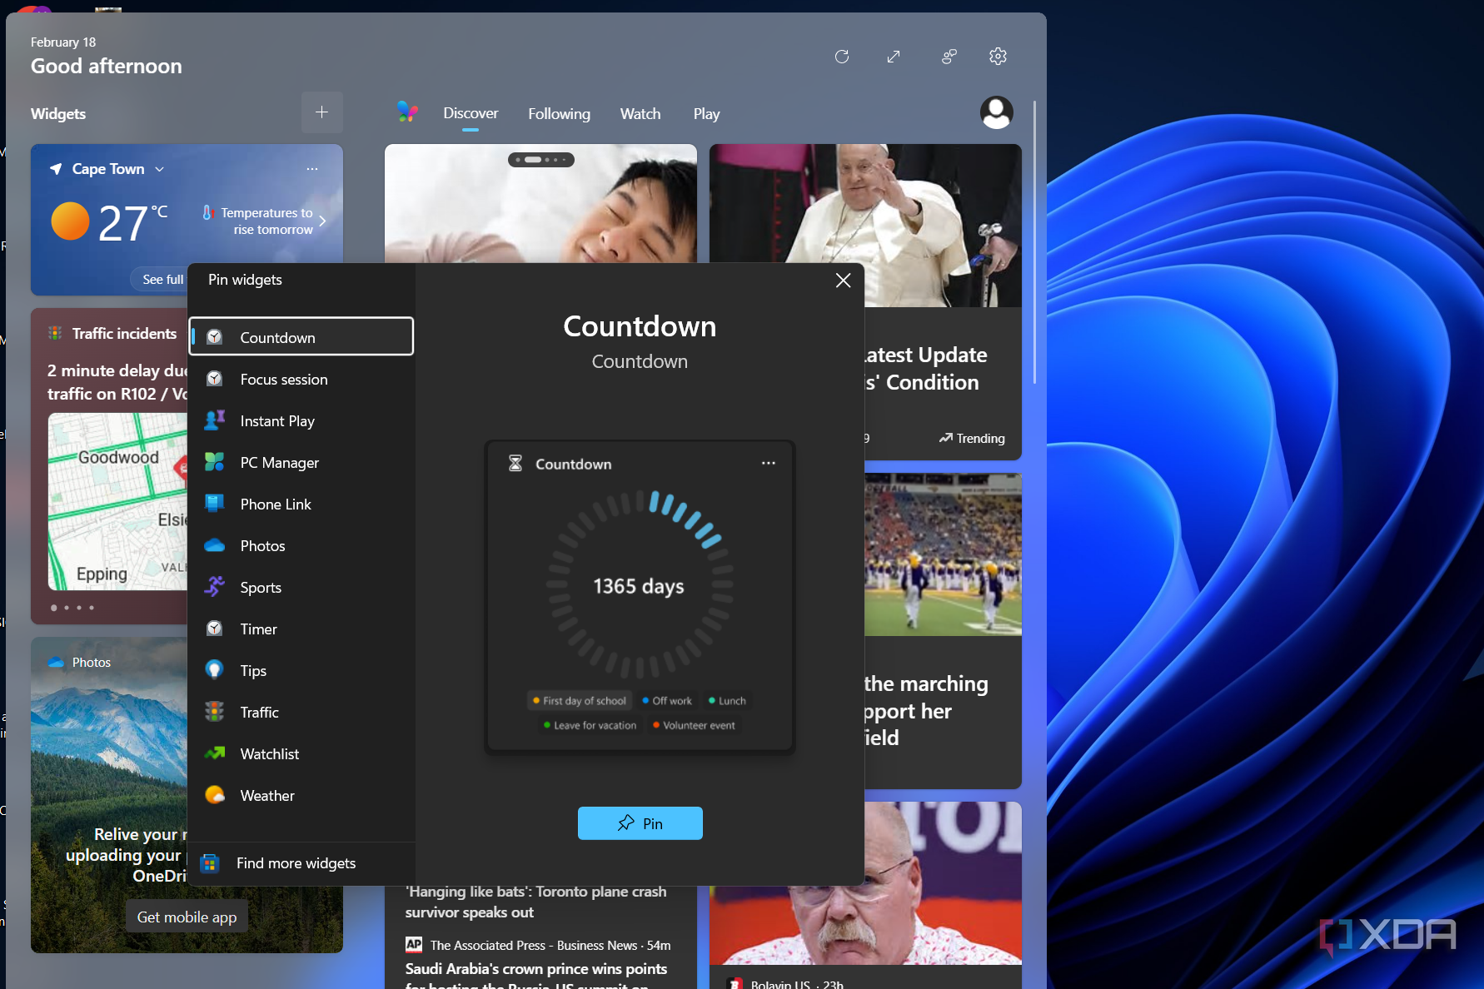Open Countdown preview more options menu
1484x989 pixels.
[769, 463]
